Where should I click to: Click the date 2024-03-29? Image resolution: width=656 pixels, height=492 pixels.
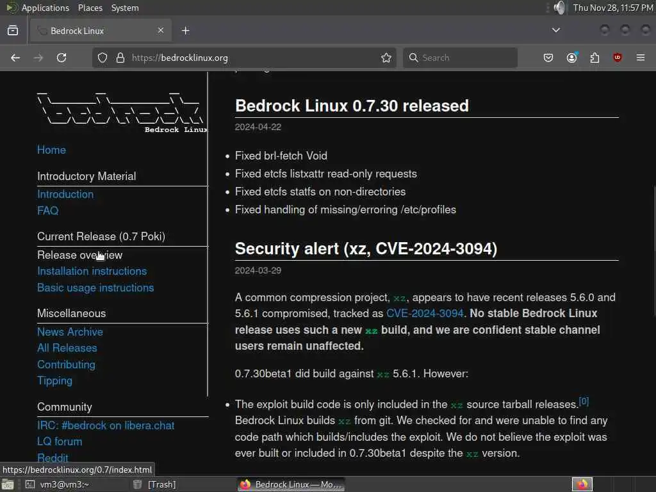(x=258, y=270)
